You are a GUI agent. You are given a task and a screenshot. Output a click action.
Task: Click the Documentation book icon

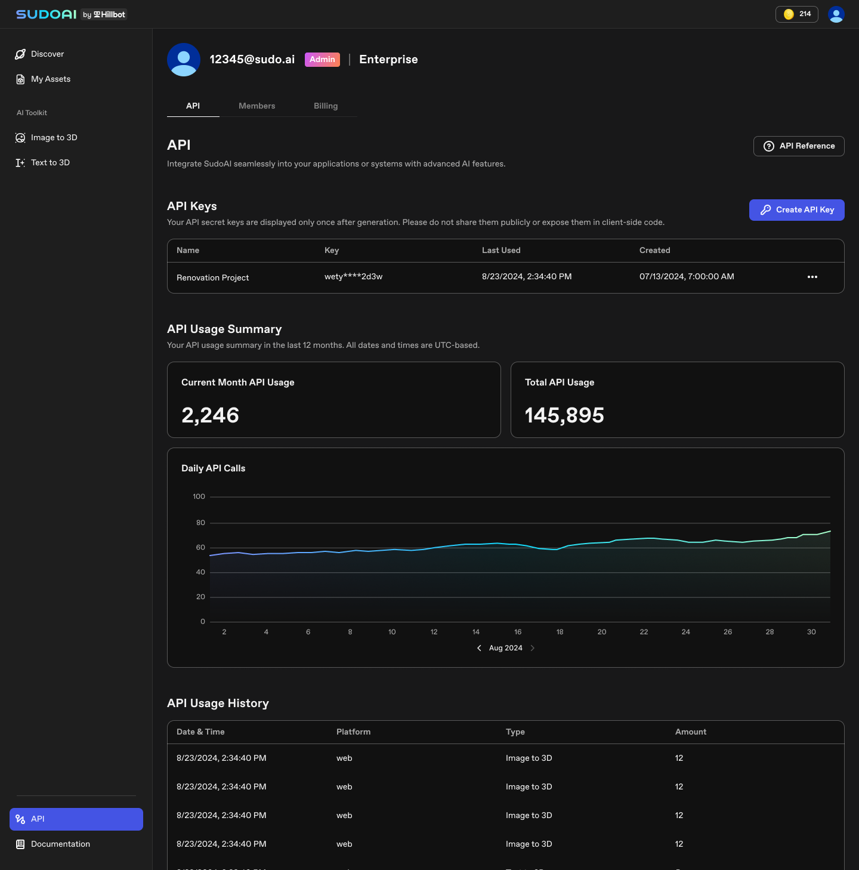click(20, 844)
